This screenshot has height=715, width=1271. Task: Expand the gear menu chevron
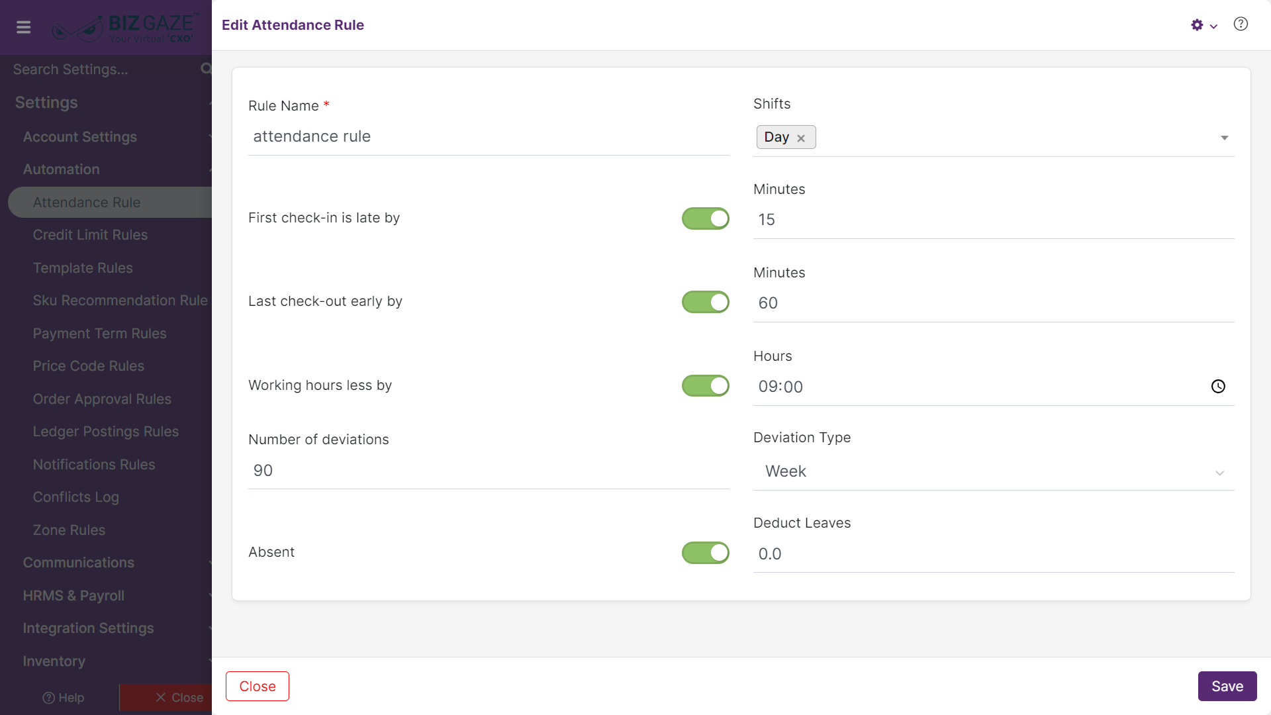(x=1213, y=26)
